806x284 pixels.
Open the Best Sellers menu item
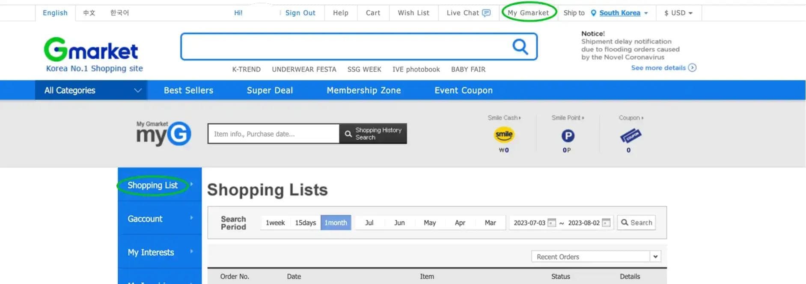pyautogui.click(x=188, y=90)
